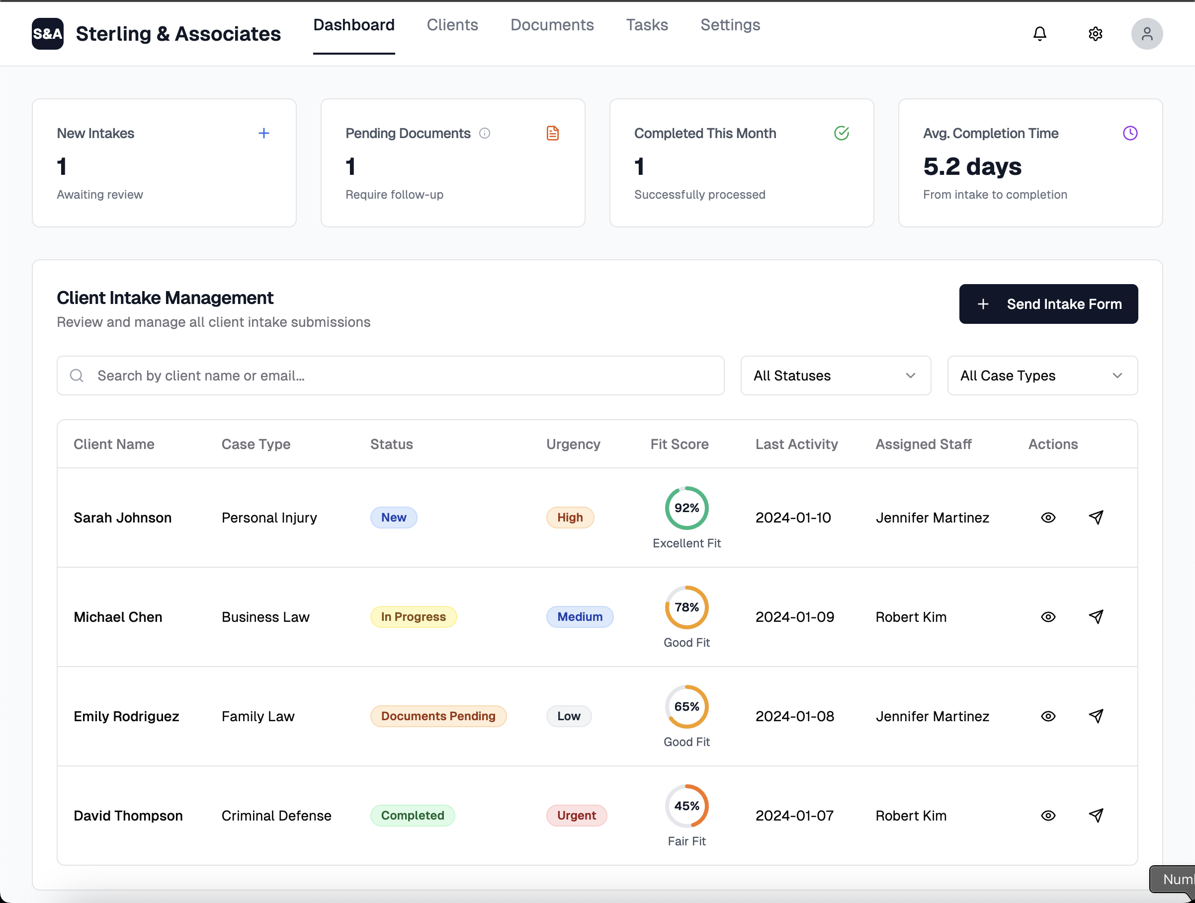Click the user profile avatar icon
The height and width of the screenshot is (903, 1195).
tap(1147, 33)
